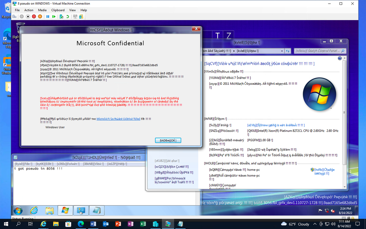366x229 pixels.
Task: Click the red Turn Off icon in VM toolbar
Action: coord(34,17)
